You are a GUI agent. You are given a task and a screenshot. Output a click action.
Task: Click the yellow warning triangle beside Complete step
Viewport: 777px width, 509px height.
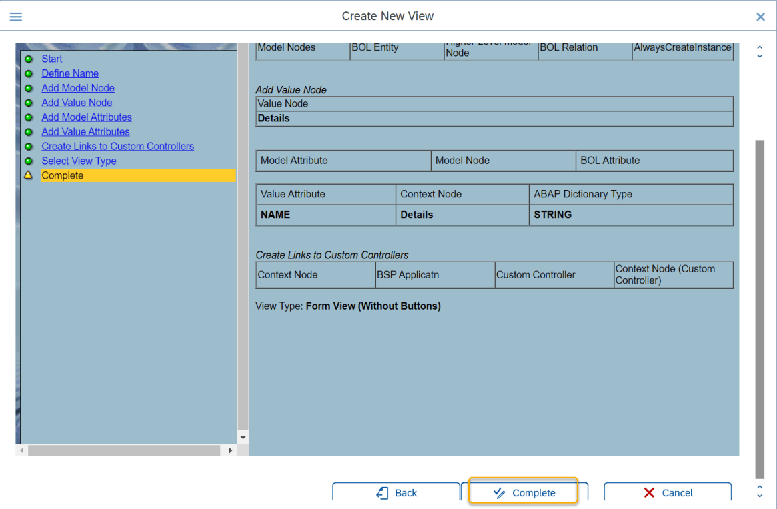click(29, 175)
